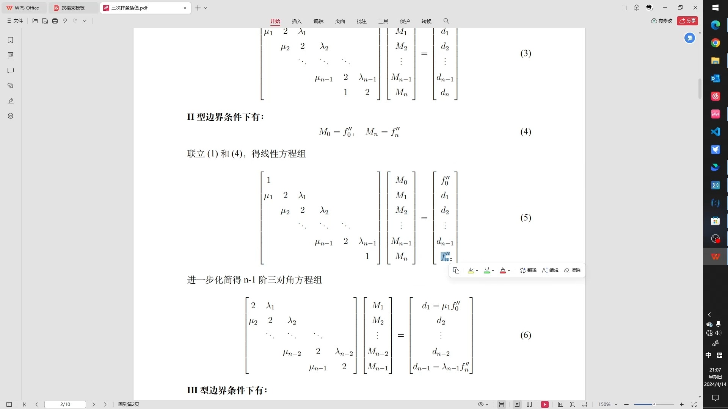This screenshot has width=728, height=409.
Task: Click the undo arrow icon
Action: pos(65,20)
